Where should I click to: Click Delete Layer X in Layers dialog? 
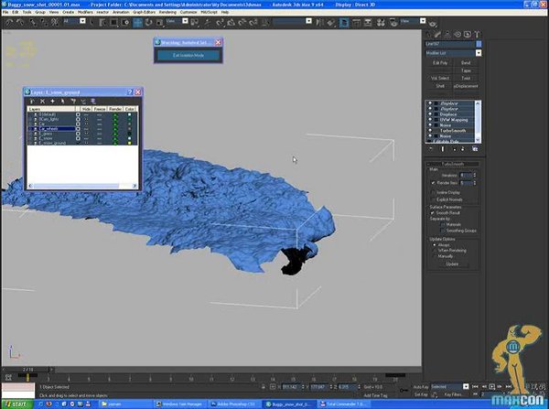coord(42,102)
